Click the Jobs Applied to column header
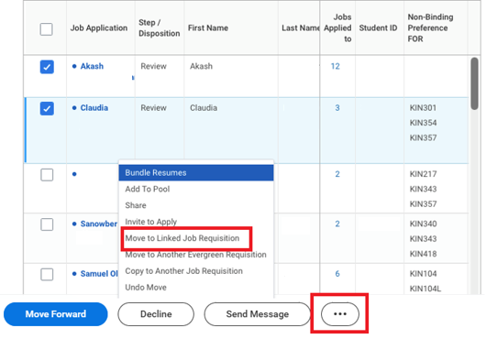The image size is (486, 339). click(x=337, y=28)
